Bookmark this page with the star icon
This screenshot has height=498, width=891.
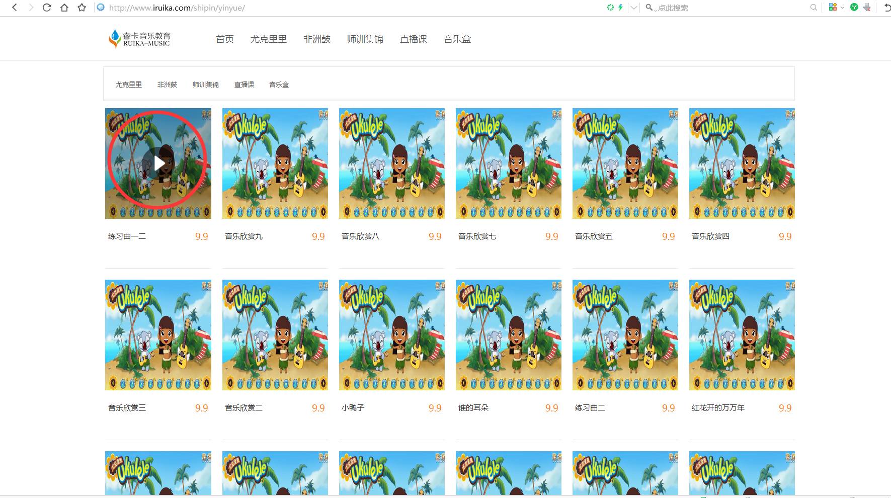(82, 8)
